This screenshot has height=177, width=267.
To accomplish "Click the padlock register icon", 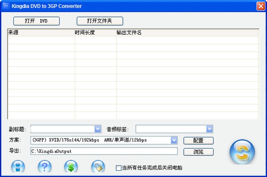I will click(98, 166).
